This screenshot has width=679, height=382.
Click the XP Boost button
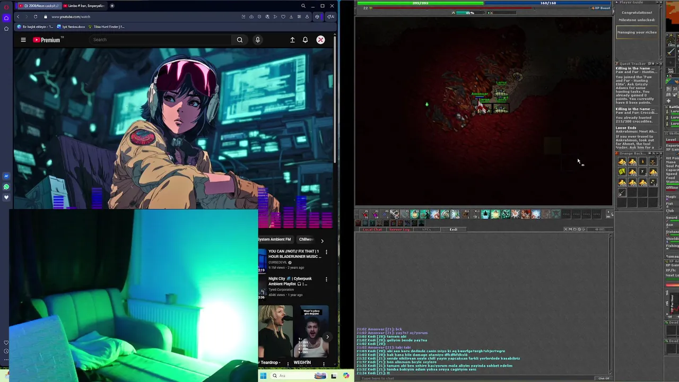[601, 8]
